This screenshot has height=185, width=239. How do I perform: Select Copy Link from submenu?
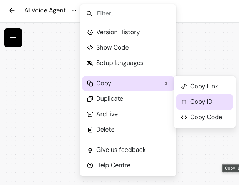pyautogui.click(x=204, y=87)
